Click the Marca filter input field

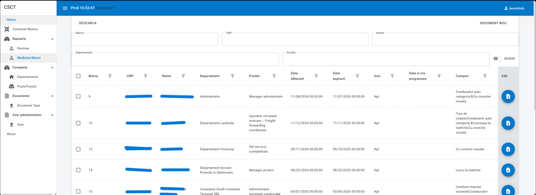coord(144,39)
